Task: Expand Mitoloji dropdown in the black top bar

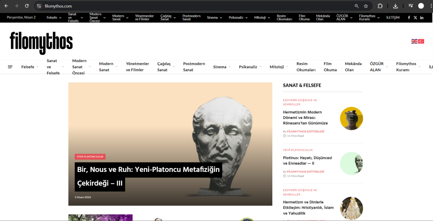Action: pyautogui.click(x=262, y=17)
